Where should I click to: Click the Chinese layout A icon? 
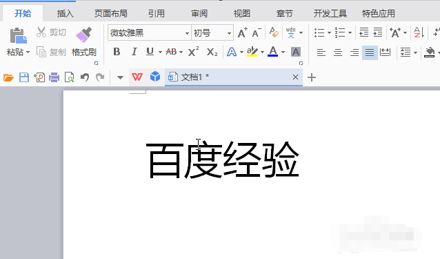(395, 32)
